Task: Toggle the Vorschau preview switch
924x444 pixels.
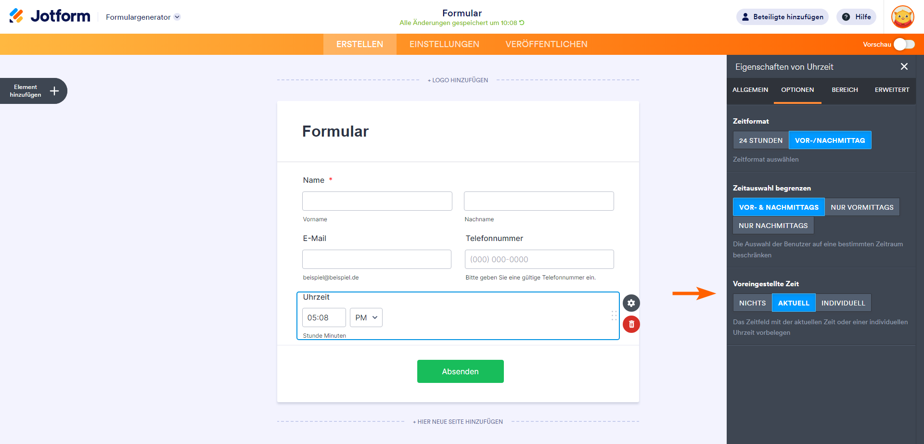Action: coord(904,44)
